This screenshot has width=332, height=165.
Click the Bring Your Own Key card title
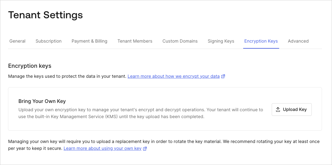pos(42,101)
